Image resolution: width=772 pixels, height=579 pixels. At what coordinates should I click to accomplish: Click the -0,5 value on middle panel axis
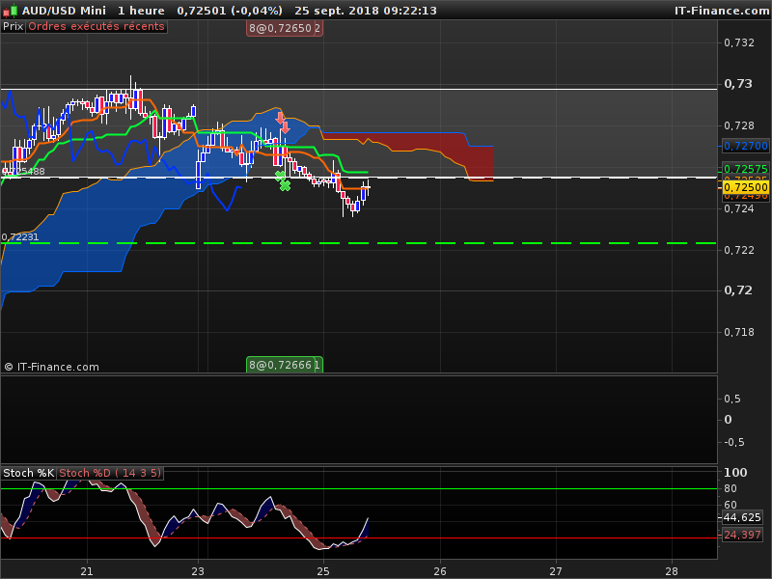[734, 442]
